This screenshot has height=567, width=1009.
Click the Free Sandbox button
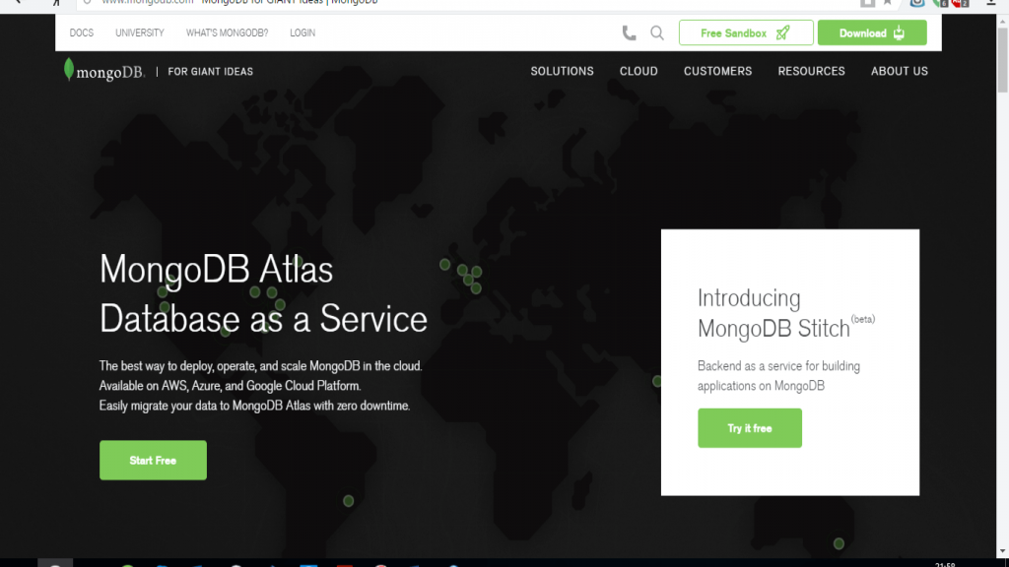pos(746,32)
